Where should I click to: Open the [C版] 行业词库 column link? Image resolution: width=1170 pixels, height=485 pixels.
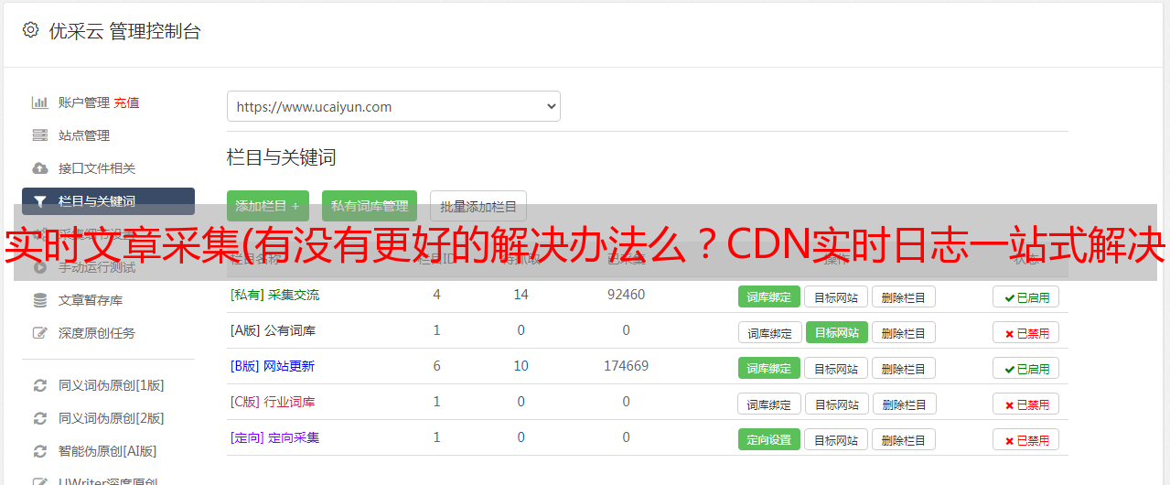pyautogui.click(x=273, y=402)
